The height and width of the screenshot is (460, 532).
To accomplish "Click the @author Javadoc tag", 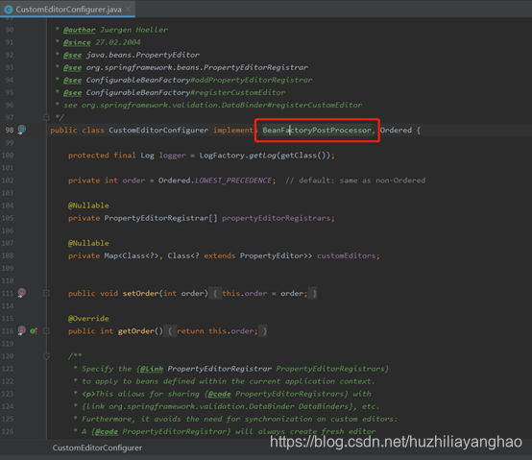I will [x=80, y=30].
